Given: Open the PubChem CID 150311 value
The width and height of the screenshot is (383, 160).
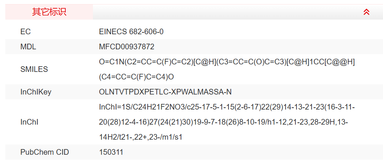Looking at the screenshot, I should point(111,152).
